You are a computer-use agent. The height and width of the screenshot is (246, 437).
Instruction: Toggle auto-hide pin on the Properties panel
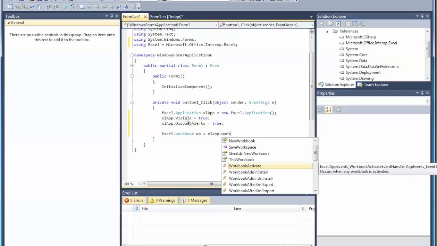[422, 93]
